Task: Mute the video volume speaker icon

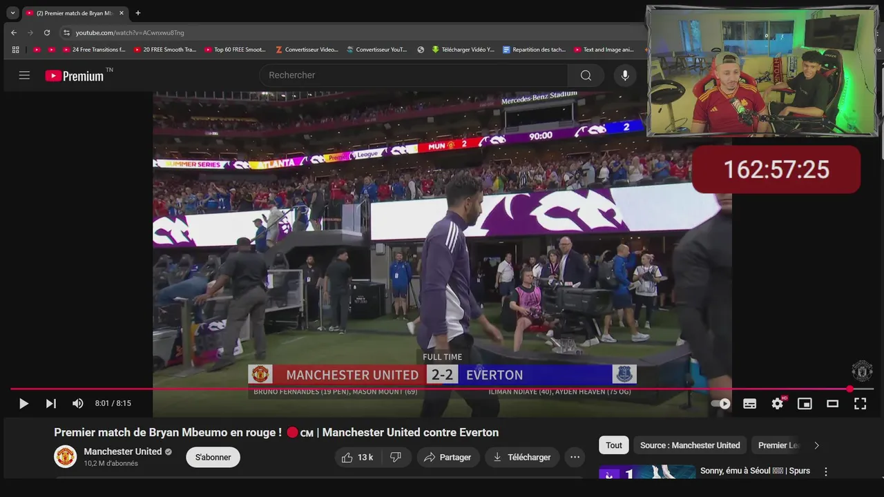Action: pyautogui.click(x=78, y=404)
